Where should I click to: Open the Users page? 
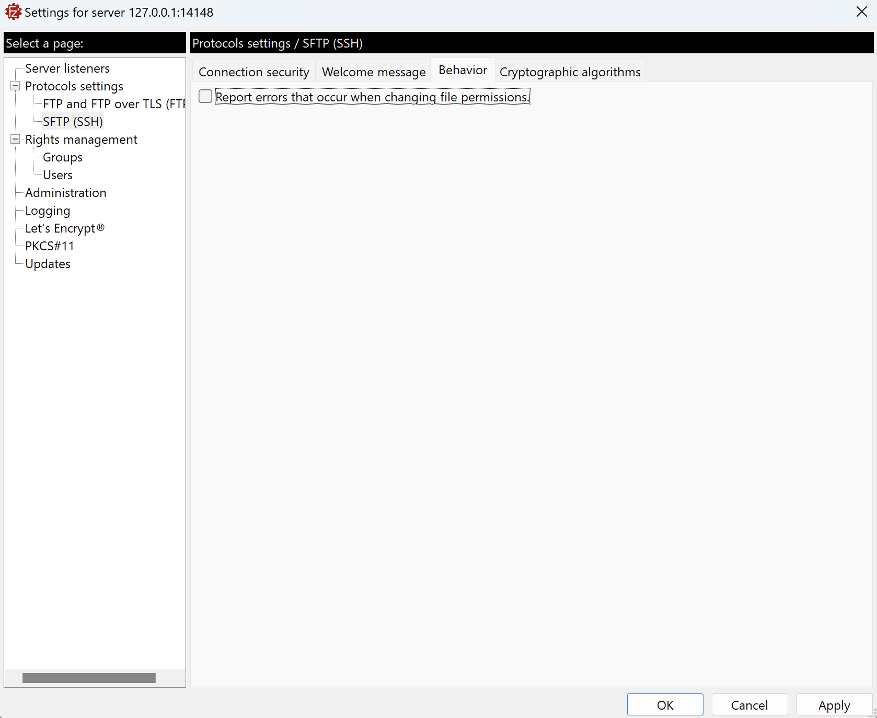[x=57, y=175]
